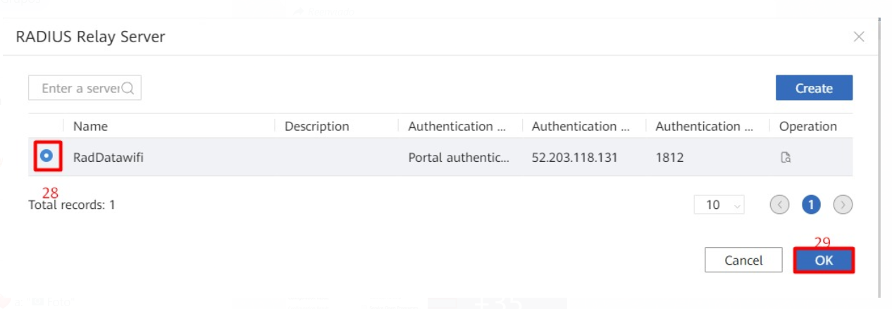Close the RADIUS Relay Server dialog
Screen dimensions: 892x309
(859, 37)
